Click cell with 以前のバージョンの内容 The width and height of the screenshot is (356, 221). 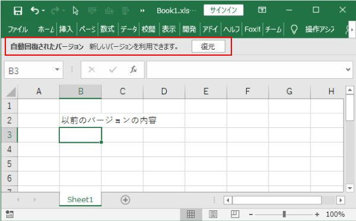click(80, 120)
